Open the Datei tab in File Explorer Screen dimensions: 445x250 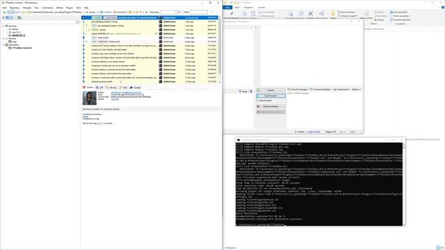227,8
